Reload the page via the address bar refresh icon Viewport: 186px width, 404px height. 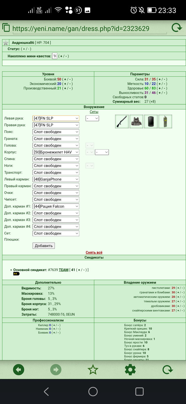[x=177, y=28]
